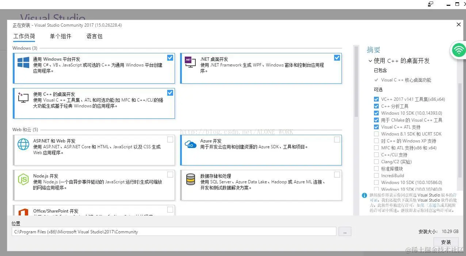466x256 pixels.
Task: Click the 第三方通告 license link
Action: pyautogui.click(x=429, y=205)
